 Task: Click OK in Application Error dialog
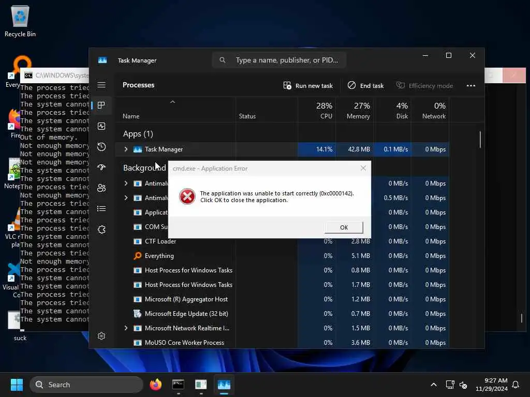[344, 227]
